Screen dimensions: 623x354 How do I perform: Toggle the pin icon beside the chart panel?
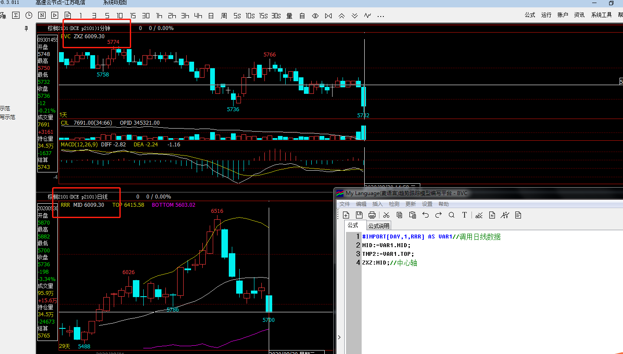26,29
